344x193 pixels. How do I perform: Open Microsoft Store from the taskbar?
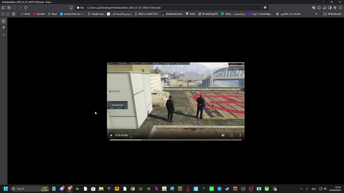[x=93, y=189]
